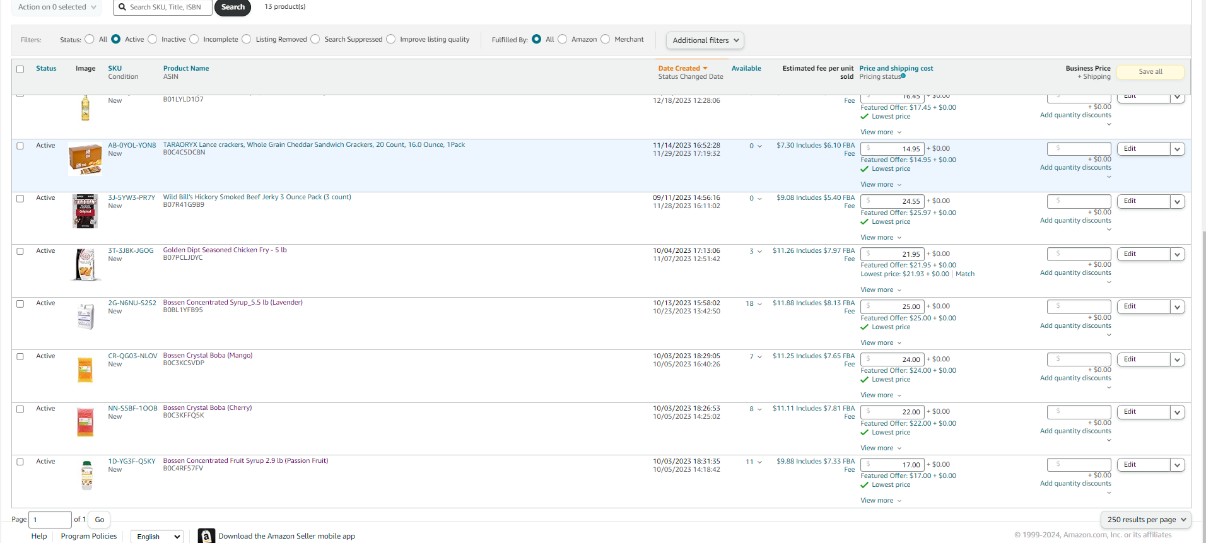Open the Bossen Lavender Syrup image
Image resolution: width=1206 pixels, height=543 pixels.
85,317
